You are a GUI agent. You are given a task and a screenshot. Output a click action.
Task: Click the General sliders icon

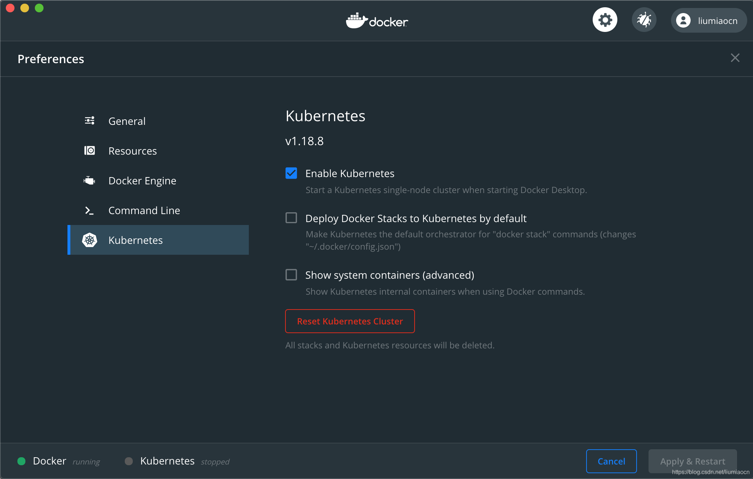90,121
